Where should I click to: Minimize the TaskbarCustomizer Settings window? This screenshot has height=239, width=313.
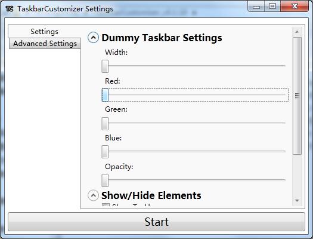[256, 7]
